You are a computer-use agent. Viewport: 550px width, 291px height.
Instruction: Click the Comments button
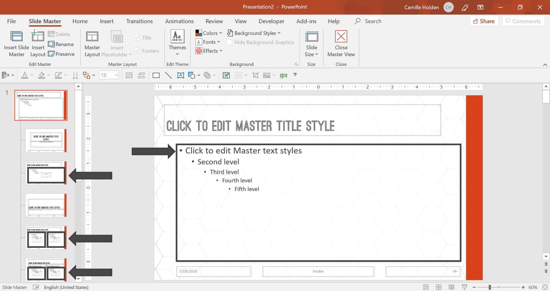[x=523, y=21]
